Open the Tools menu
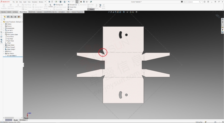Image resolution: width=224 pixels, height=123 pixels. tap(29, 2)
